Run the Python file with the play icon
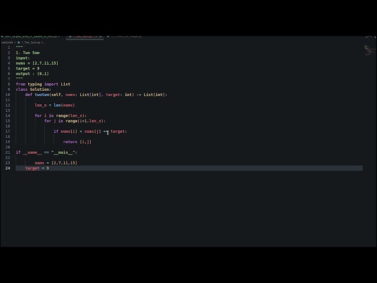This screenshot has width=377, height=283. tap(367, 37)
